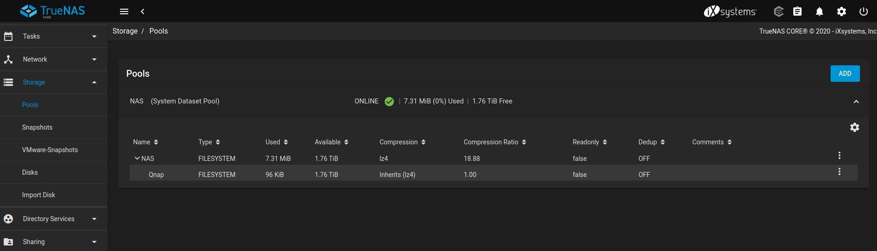877x251 pixels.
Task: Expand the Tasks sidebar menu
Action: click(x=53, y=36)
